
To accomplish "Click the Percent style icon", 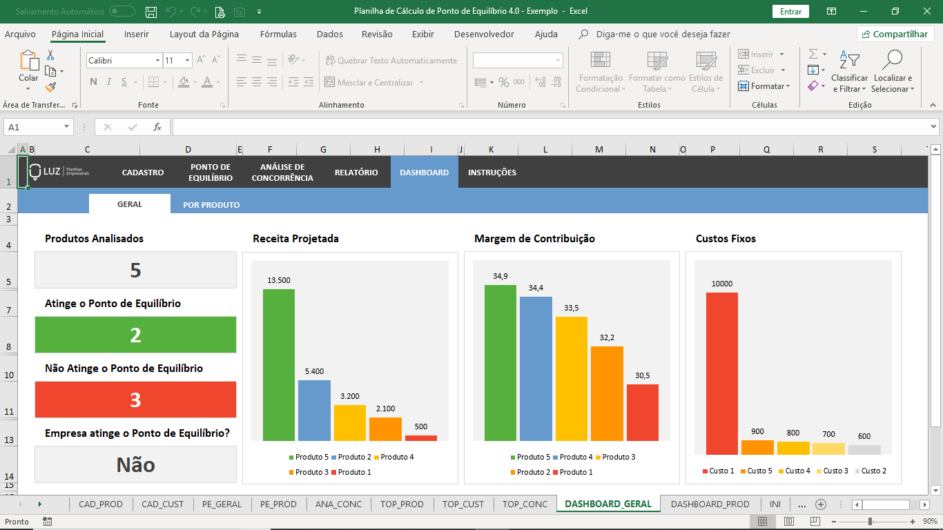I will coord(504,82).
